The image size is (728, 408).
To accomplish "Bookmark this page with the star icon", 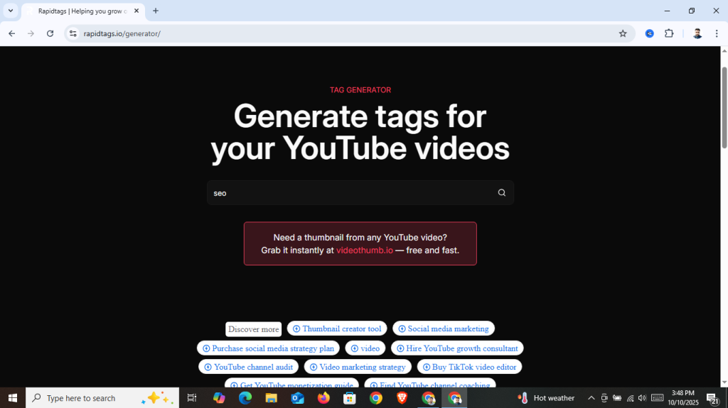I will point(623,33).
